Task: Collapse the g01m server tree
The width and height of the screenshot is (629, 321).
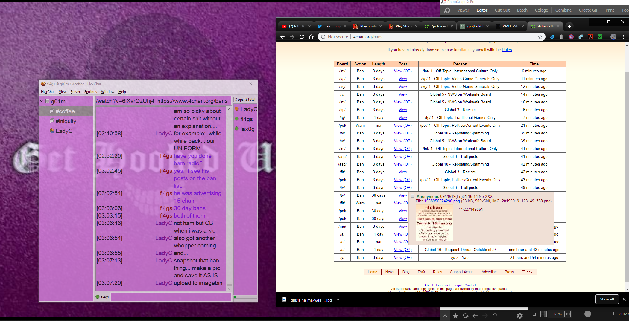Action: tap(42, 101)
